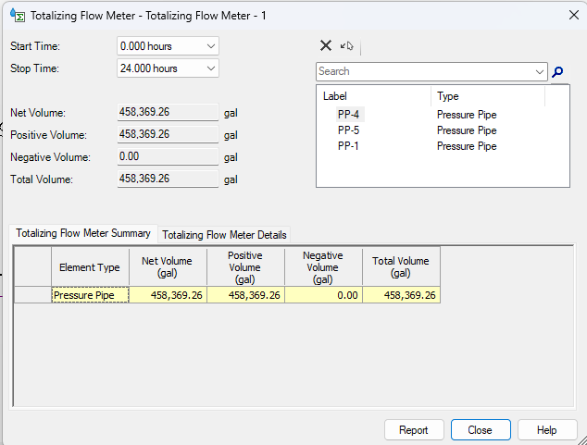Select the Pressure Pipe cell in summary table
The image size is (587, 445).
coord(90,295)
